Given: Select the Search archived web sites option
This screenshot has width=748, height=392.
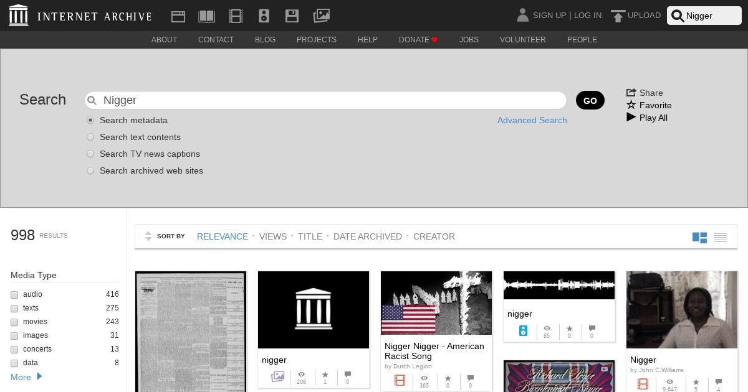Looking at the screenshot, I should [90, 170].
